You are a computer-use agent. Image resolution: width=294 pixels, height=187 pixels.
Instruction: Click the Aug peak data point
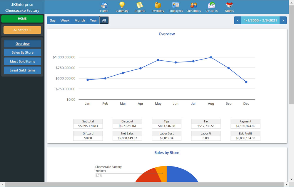211,57
